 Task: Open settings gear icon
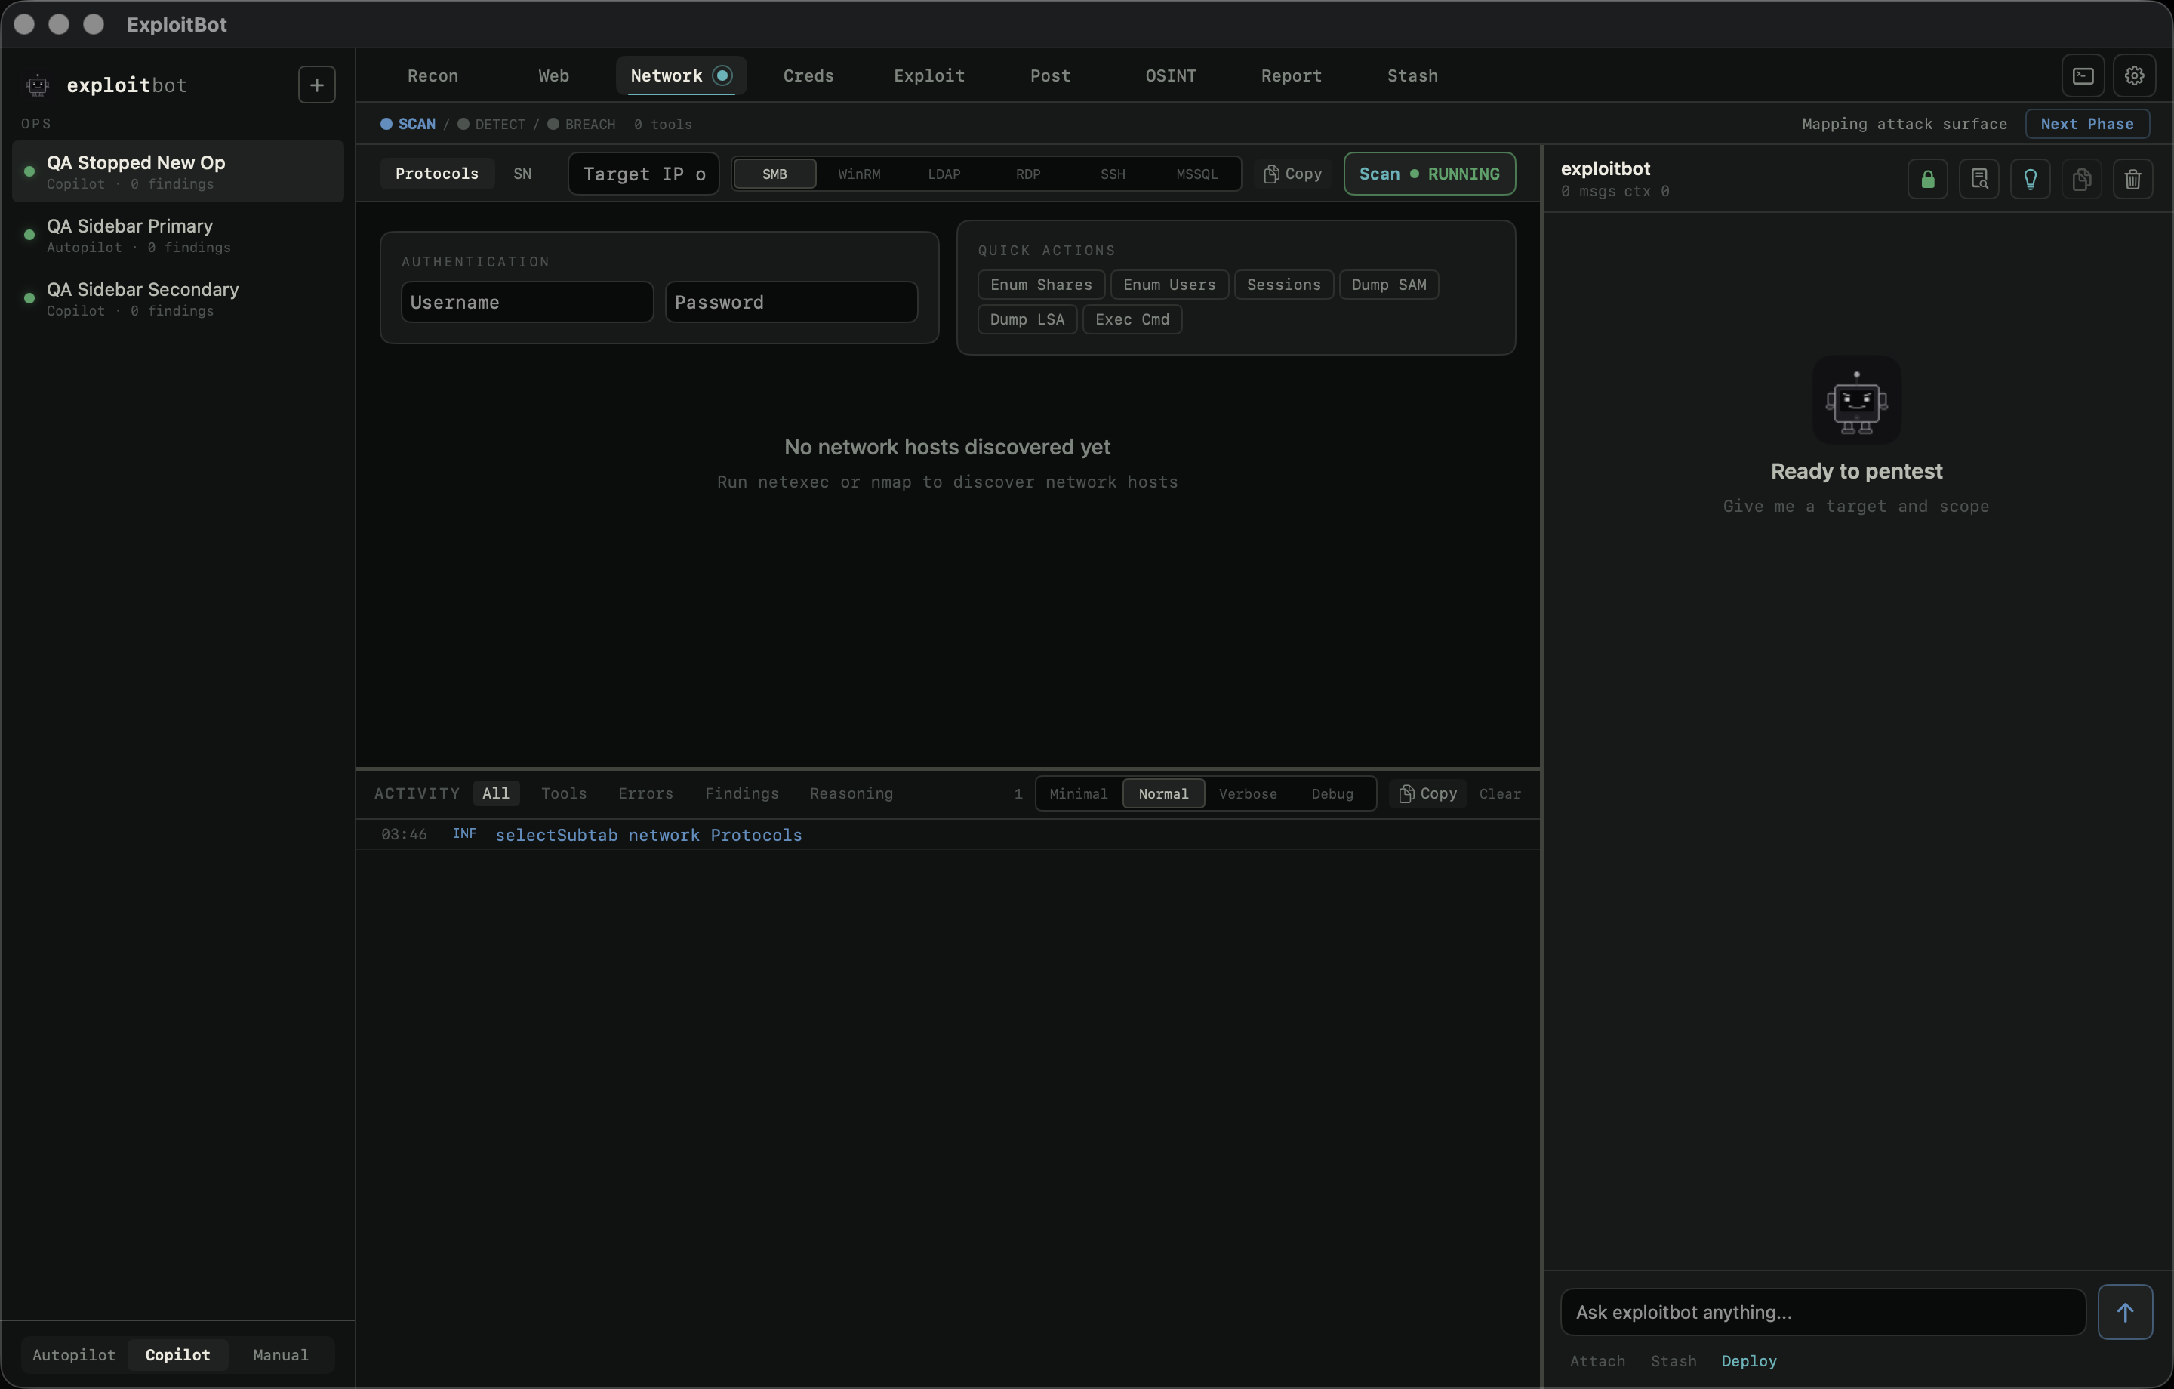(2134, 75)
